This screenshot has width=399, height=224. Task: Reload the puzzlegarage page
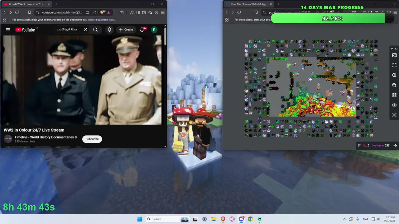(x=239, y=12)
